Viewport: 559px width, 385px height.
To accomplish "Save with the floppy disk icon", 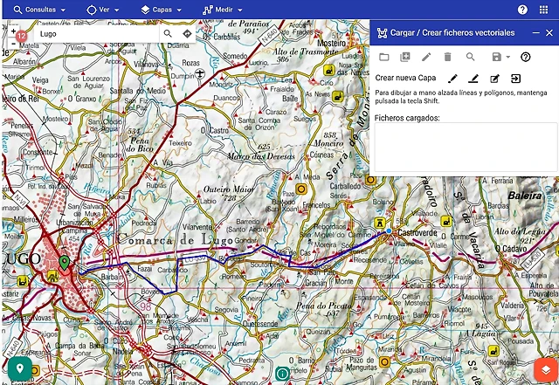I will tap(497, 57).
